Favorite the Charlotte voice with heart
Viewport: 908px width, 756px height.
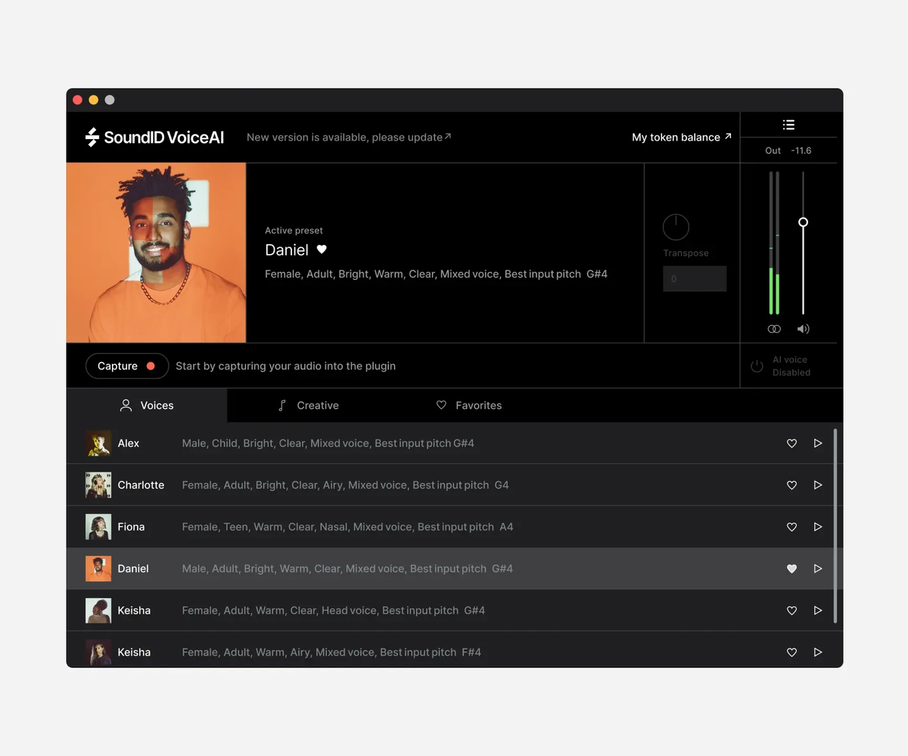pos(791,485)
